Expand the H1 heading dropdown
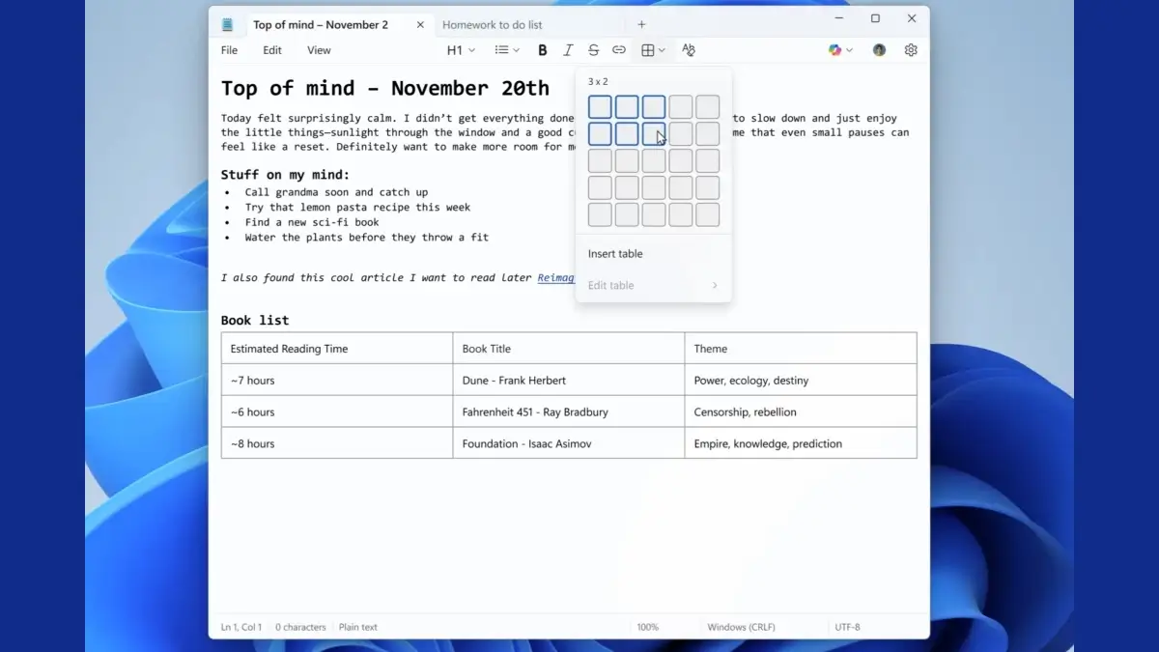Screen dimensions: 1159x652 click(461, 50)
